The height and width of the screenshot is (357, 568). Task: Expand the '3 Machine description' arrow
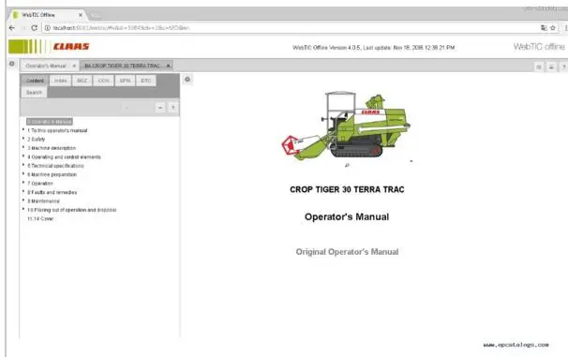tap(23, 147)
